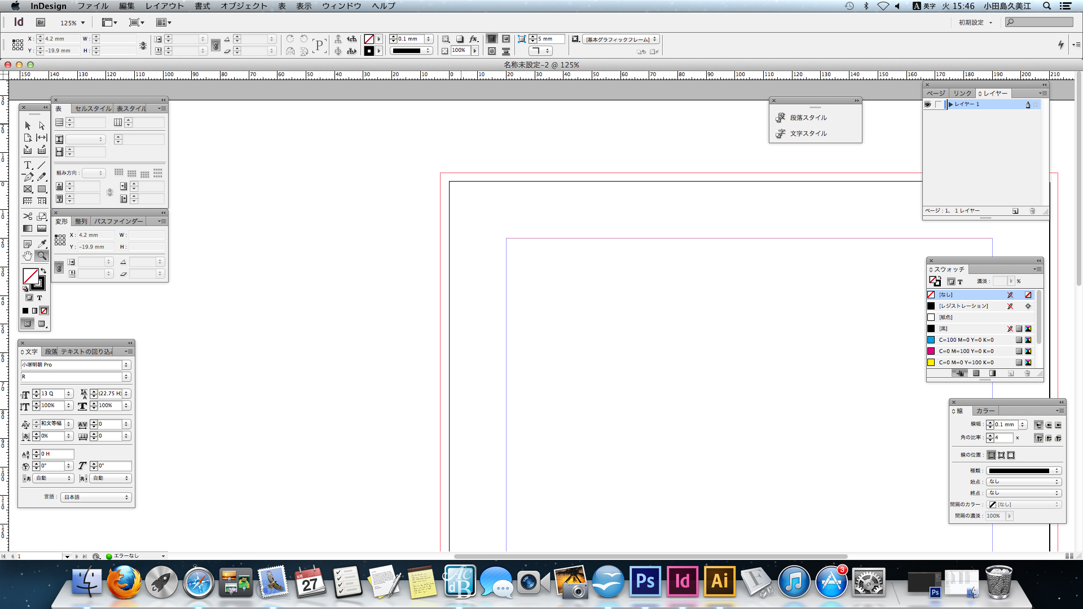Select the Direct Selection tool (white arrow)

(x=42, y=125)
